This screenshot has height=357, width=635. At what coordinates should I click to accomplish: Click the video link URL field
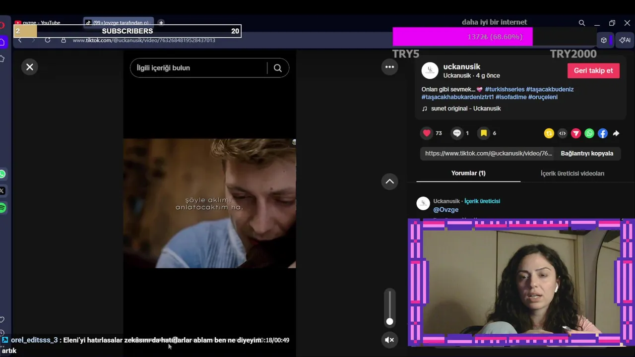coord(489,153)
